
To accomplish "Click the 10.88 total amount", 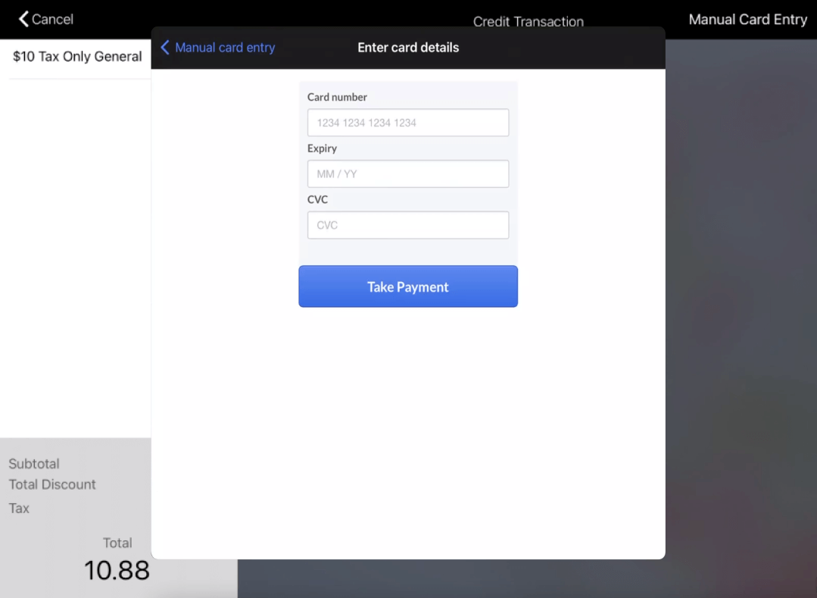I will (117, 570).
